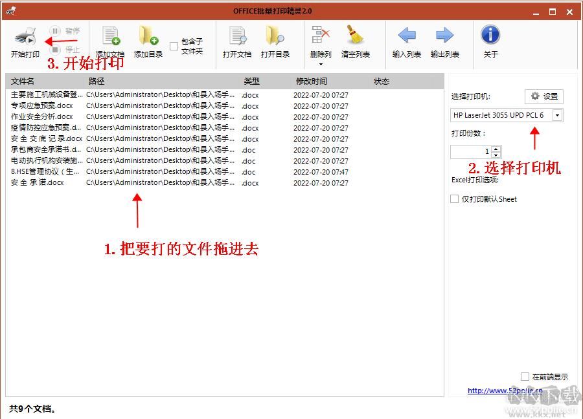The image size is (583, 419).
Task: Click the 设置 printer settings button
Action: [544, 96]
